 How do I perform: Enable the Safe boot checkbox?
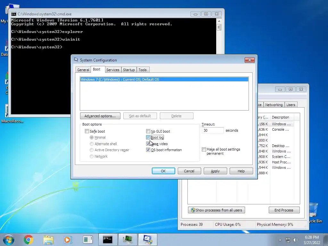pyautogui.click(x=87, y=131)
